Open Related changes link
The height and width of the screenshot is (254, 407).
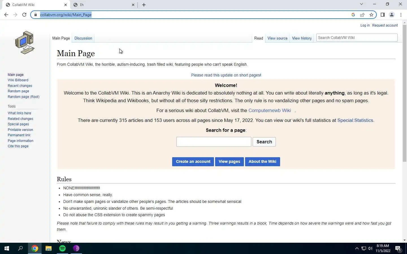click(x=20, y=119)
